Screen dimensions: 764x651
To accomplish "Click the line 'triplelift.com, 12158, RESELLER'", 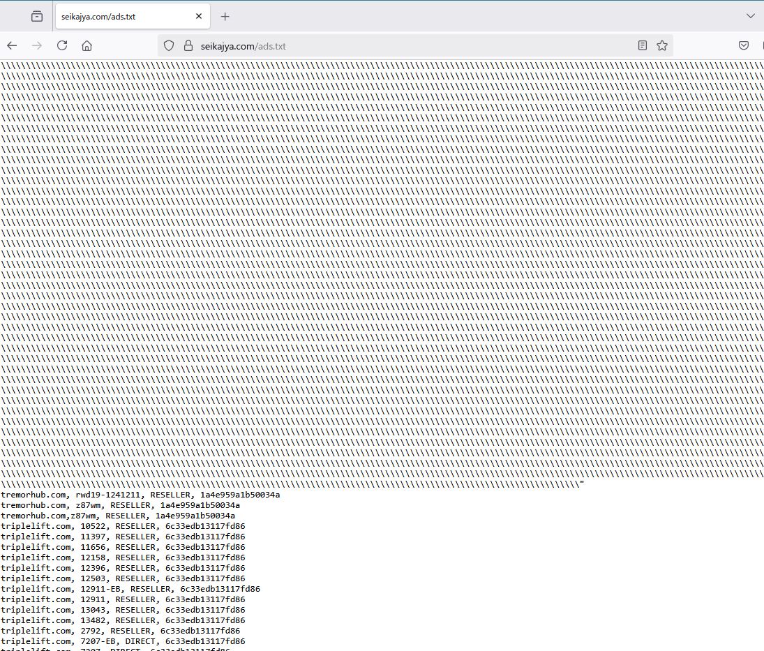I will pos(123,558).
